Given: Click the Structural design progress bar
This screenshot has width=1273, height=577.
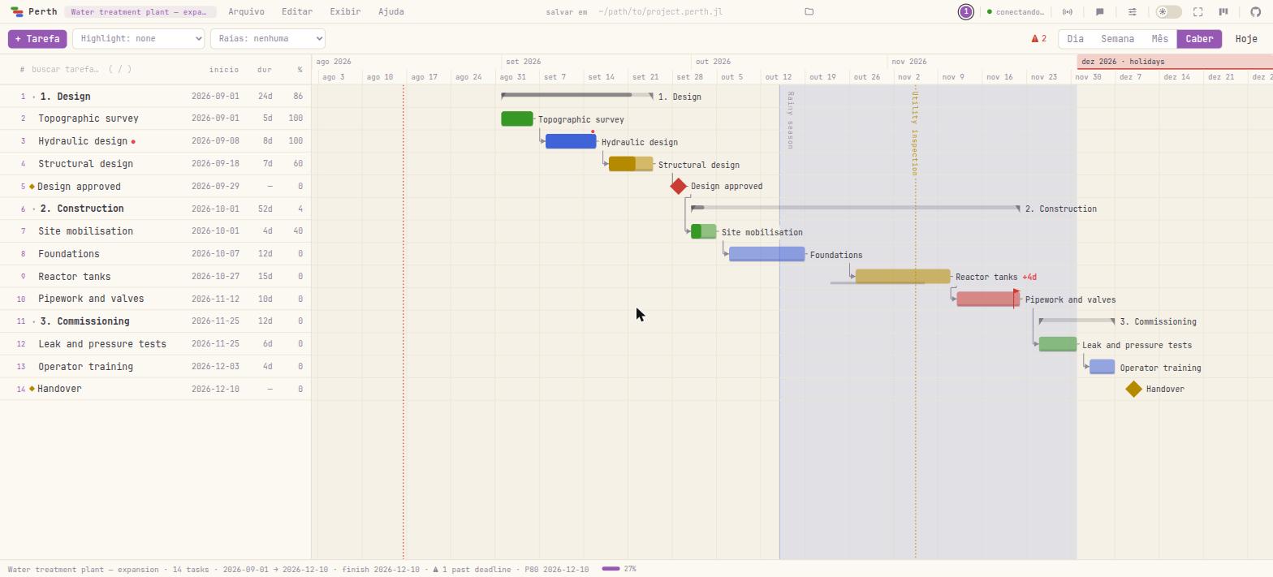Looking at the screenshot, I should click(631, 164).
